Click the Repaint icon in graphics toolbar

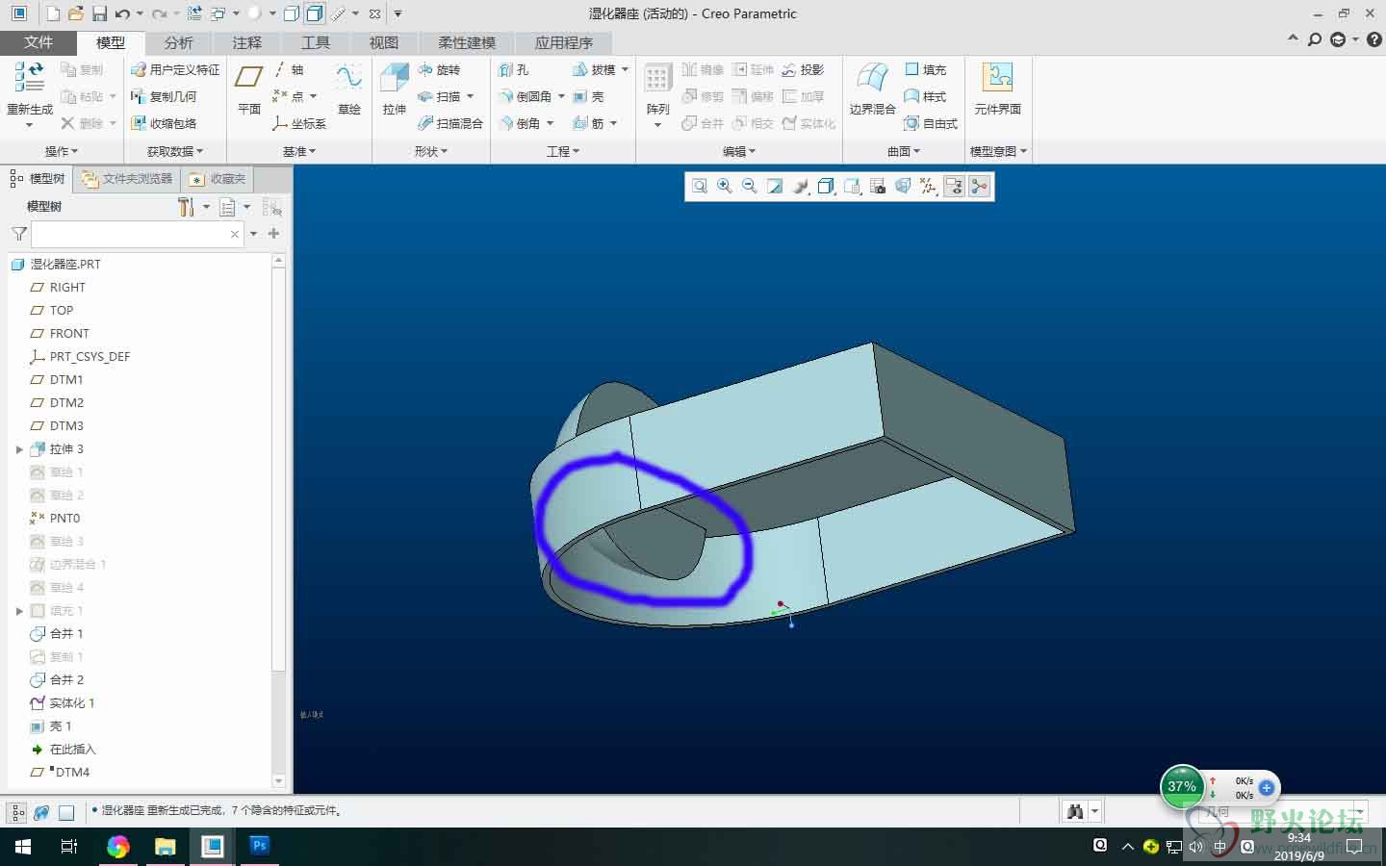[775, 187]
